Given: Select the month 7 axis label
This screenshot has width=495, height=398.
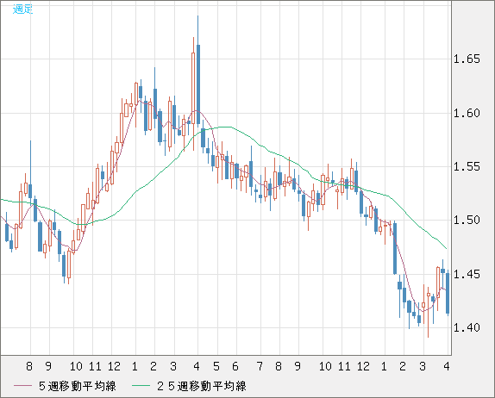Looking at the screenshot, I should pos(260,366).
